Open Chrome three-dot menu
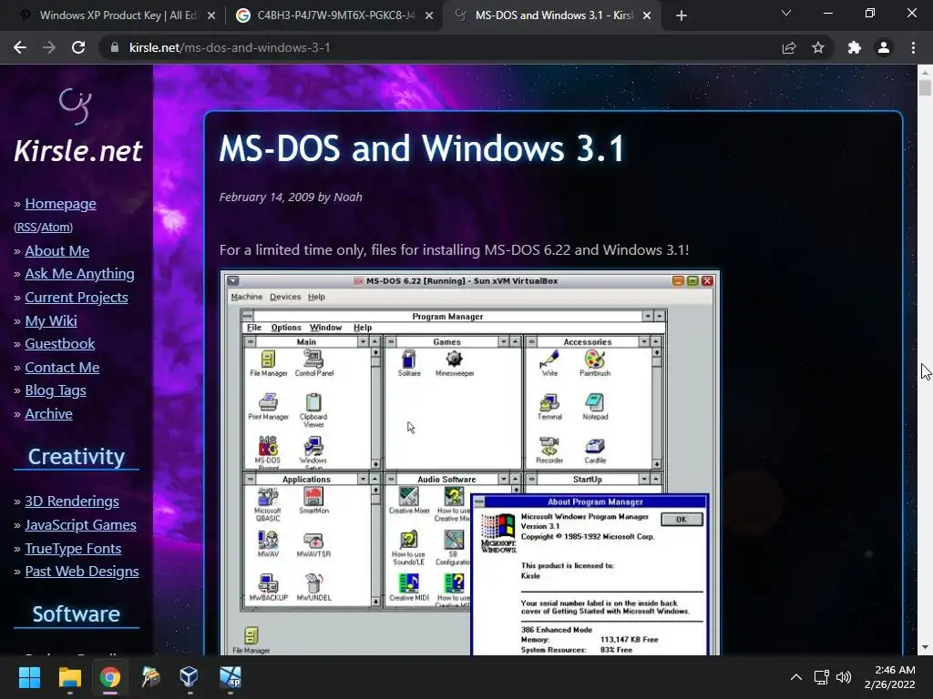Viewport: 933px width, 699px height. coord(913,47)
